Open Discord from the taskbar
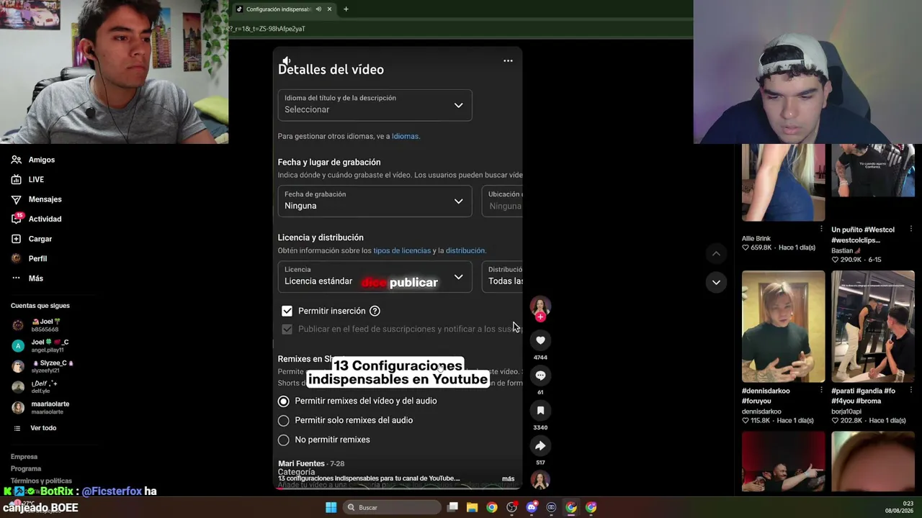 click(x=532, y=507)
